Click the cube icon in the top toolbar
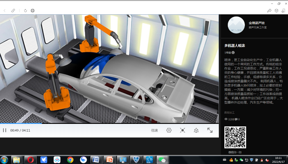The height and width of the screenshot is (164, 288). 276,11
